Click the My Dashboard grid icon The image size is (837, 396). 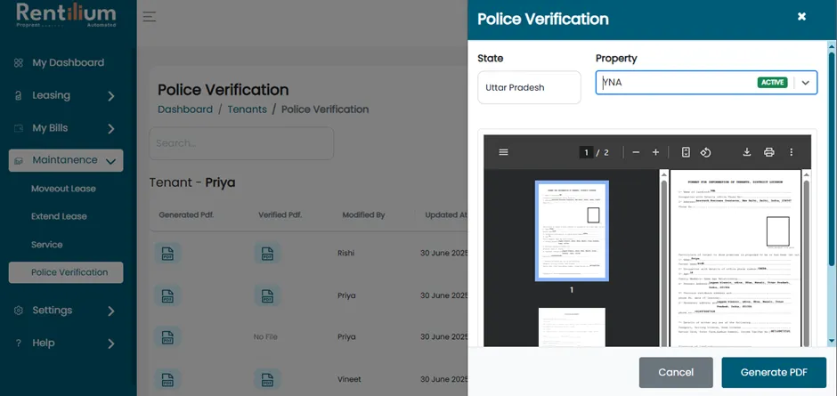[19, 63]
